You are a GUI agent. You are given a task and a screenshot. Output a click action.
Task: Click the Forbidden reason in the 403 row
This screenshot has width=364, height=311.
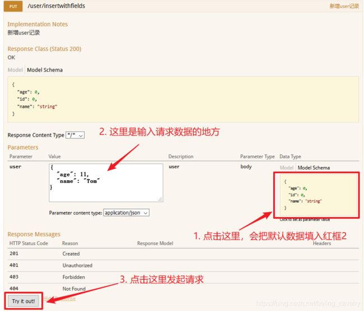74,277
